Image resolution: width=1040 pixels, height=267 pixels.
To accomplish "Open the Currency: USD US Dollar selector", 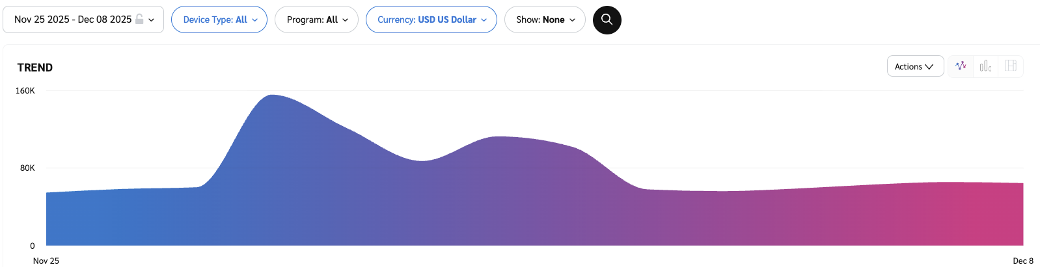I will point(431,20).
